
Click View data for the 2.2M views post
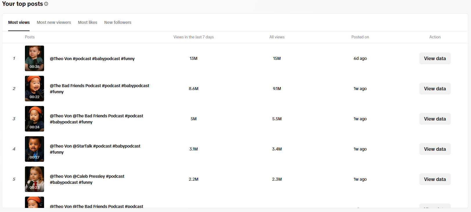pyautogui.click(x=435, y=179)
